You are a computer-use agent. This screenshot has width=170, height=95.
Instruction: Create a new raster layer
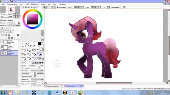(x=2, y=35)
